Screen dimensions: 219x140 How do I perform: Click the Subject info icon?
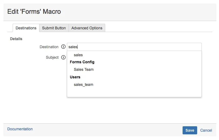pyautogui.click(x=63, y=57)
